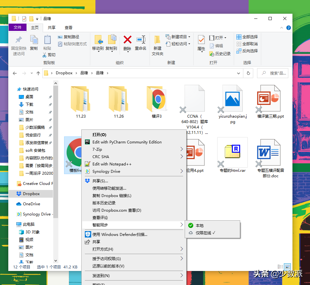Click Select none in the ribbon
This screenshot has height=285, width=310.
coord(247,44)
